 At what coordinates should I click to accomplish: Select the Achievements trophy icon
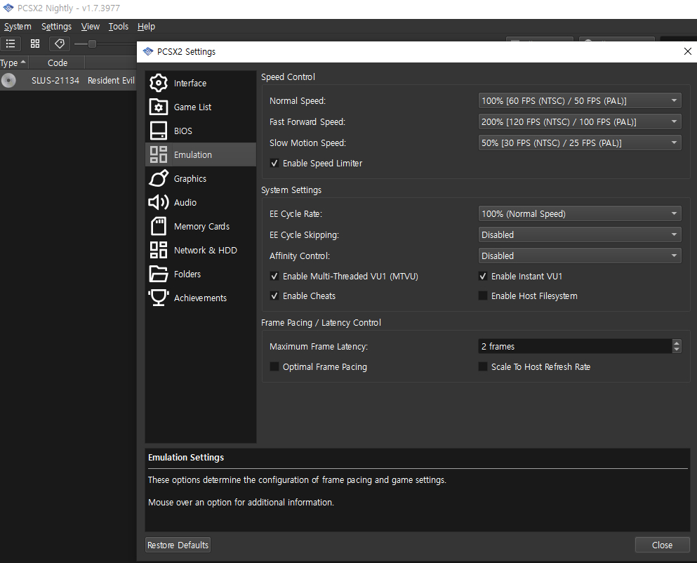158,298
